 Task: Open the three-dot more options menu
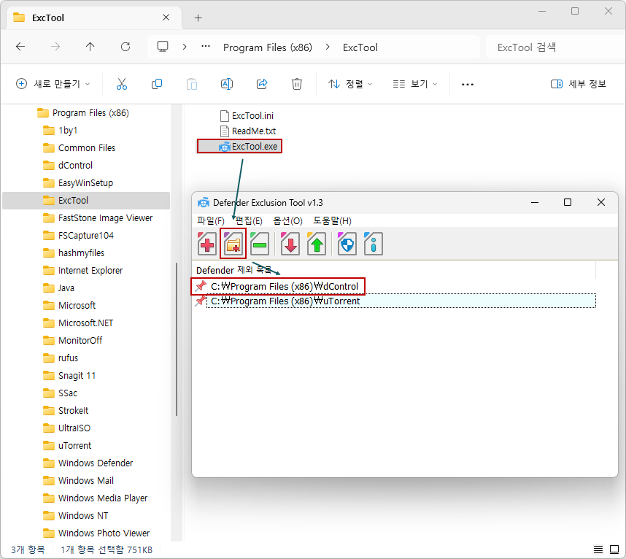(468, 84)
